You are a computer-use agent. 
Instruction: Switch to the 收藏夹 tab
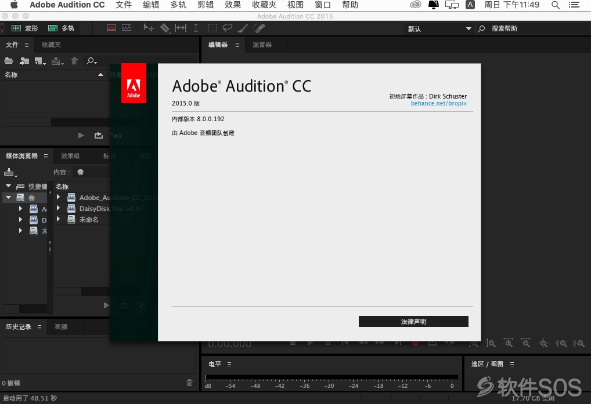51,45
